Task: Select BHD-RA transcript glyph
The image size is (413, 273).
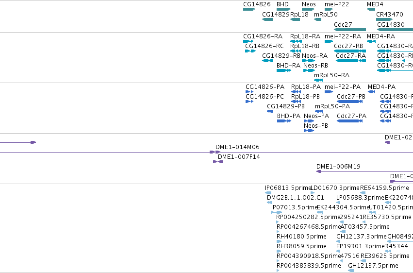Action: [x=284, y=70]
